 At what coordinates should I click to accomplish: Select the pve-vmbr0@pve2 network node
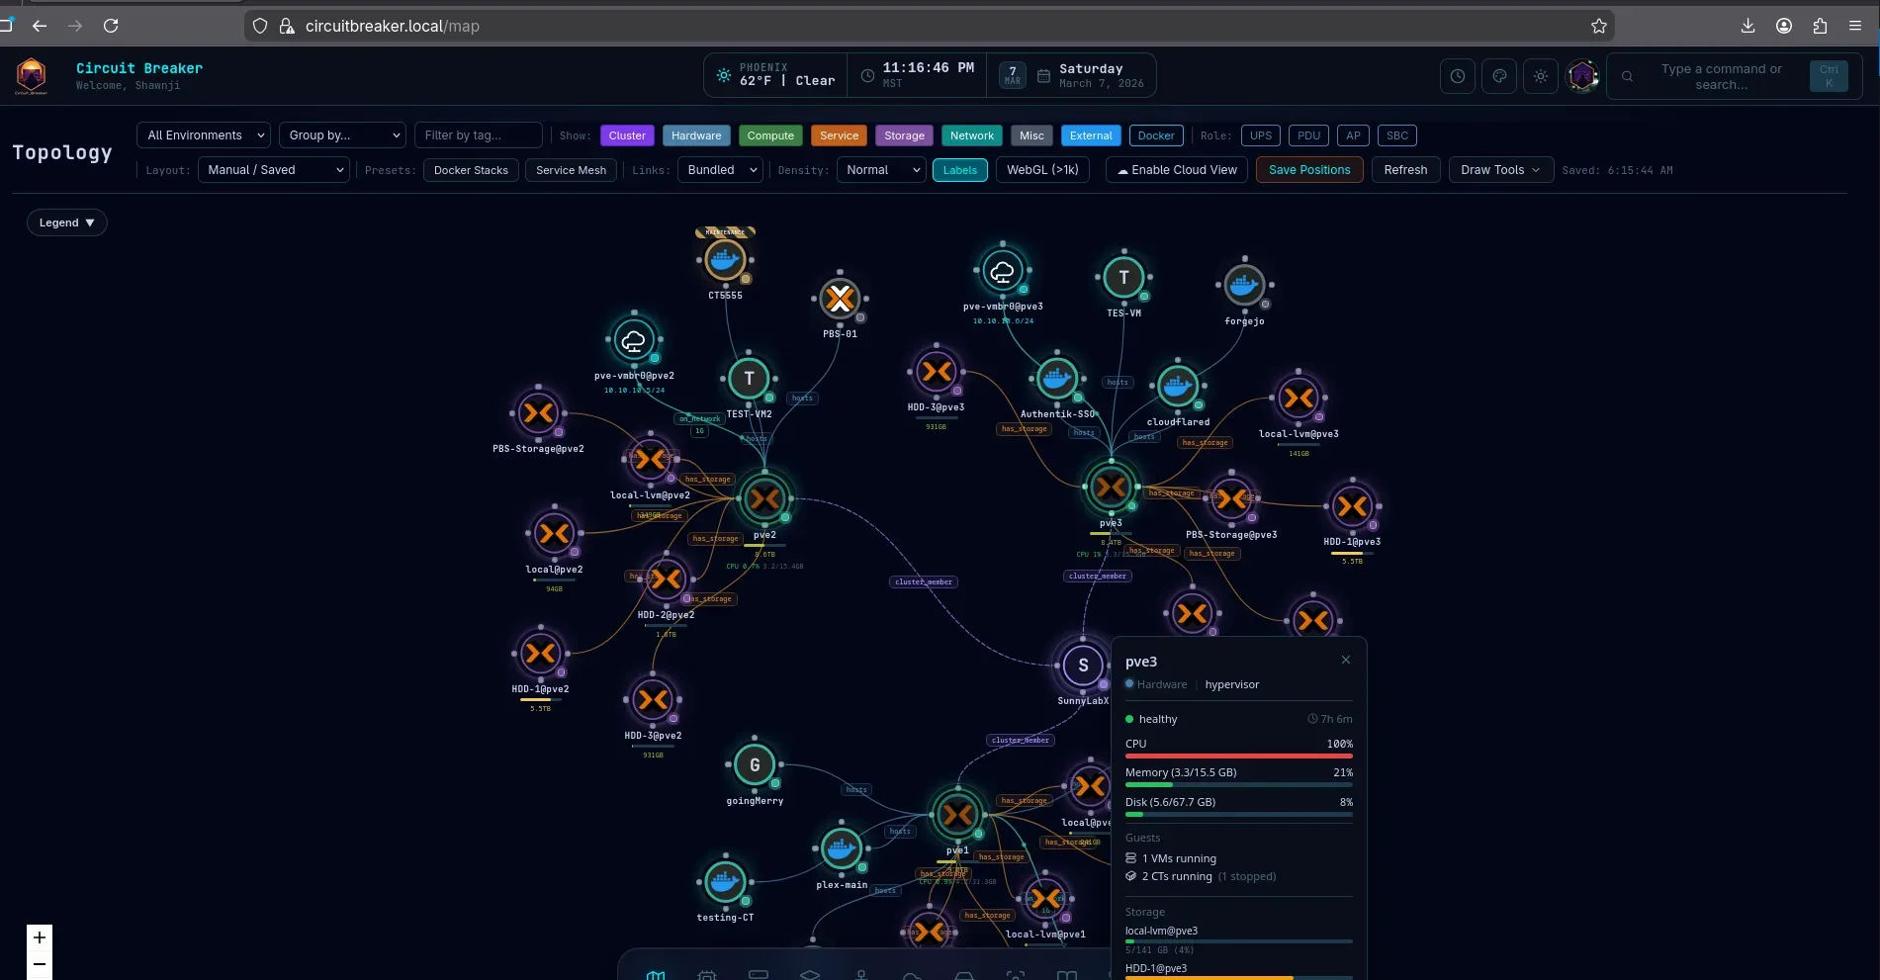click(x=634, y=341)
